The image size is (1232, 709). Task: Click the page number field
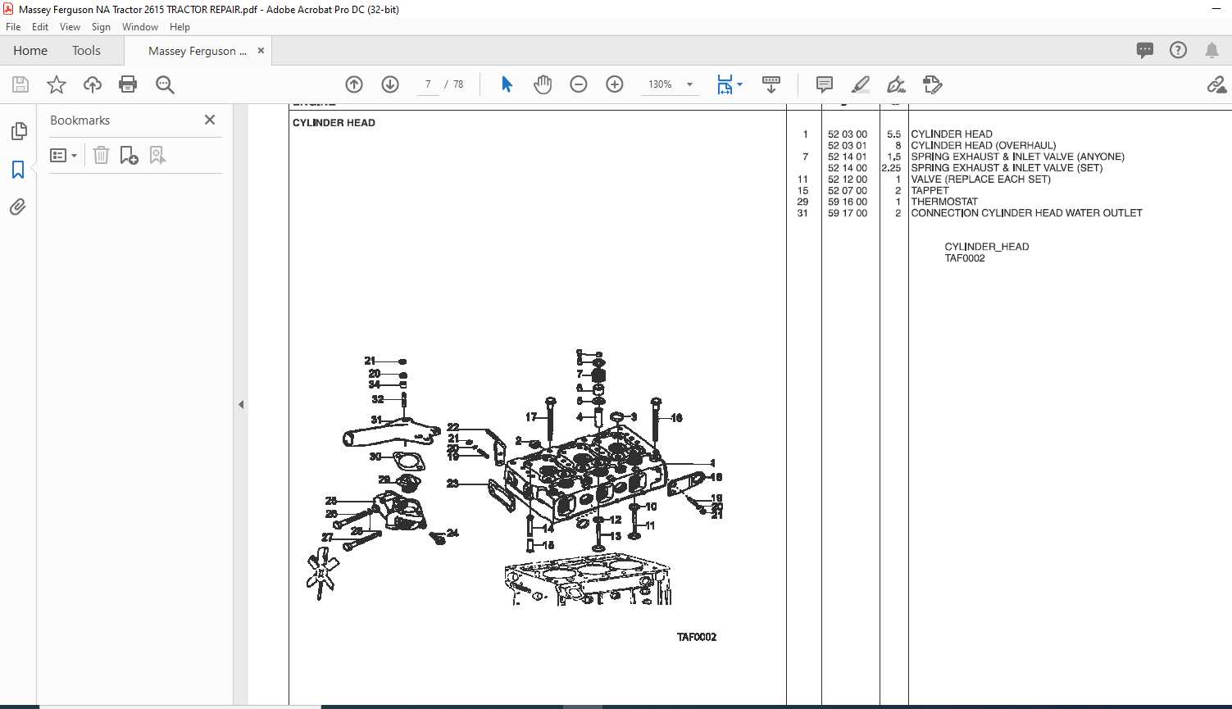point(428,84)
